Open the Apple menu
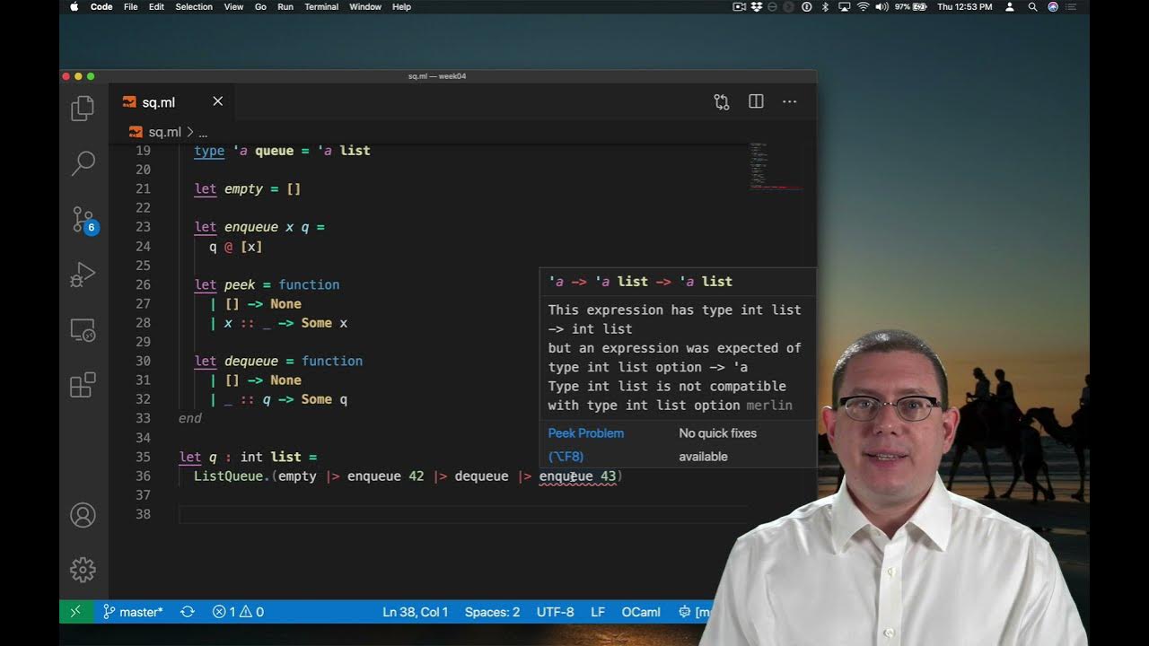 coord(74,6)
